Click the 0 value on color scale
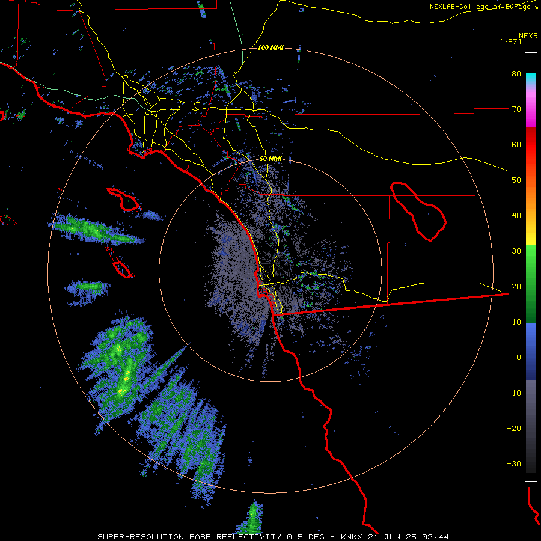This screenshot has width=541, height=541. (x=519, y=358)
